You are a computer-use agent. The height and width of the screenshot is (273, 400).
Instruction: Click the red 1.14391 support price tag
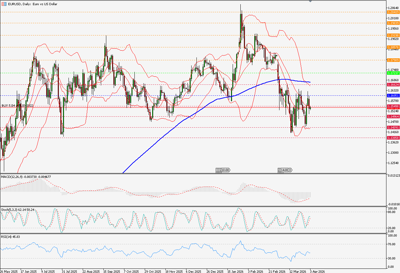(x=393, y=128)
